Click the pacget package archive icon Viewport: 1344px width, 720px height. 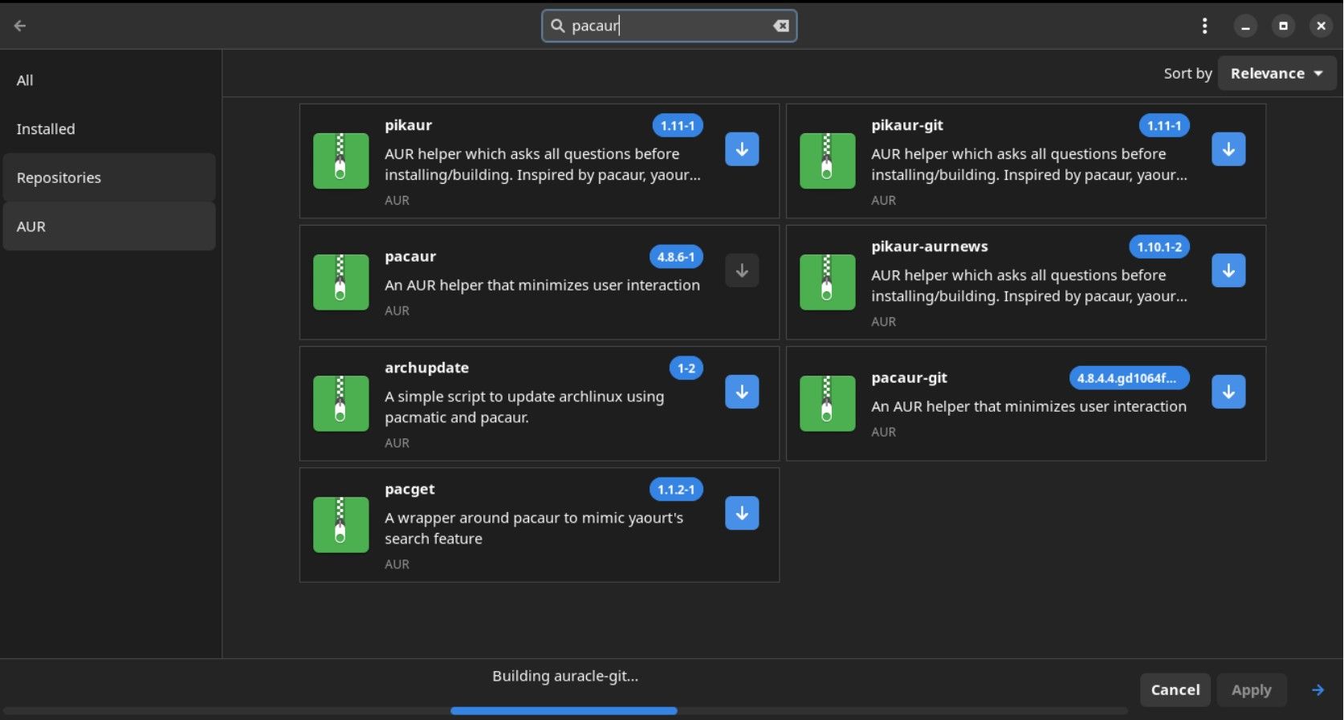pyautogui.click(x=341, y=524)
